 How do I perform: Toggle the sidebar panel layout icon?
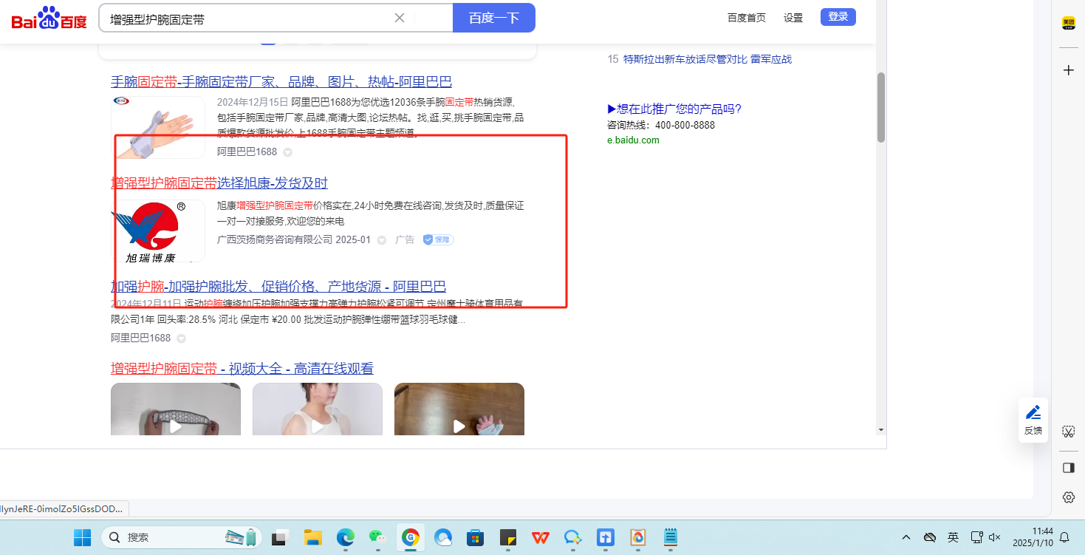[1068, 468]
